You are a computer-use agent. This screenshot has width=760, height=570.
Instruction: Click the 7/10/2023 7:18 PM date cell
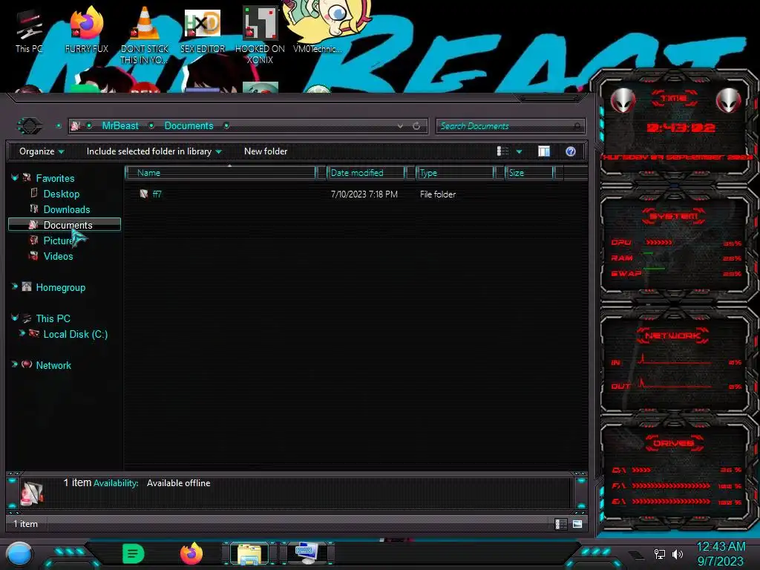(x=364, y=194)
